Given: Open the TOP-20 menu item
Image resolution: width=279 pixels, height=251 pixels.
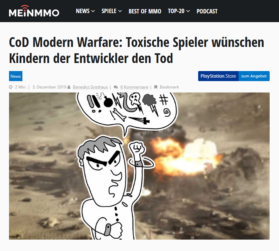Looking at the screenshot, I should click(176, 11).
